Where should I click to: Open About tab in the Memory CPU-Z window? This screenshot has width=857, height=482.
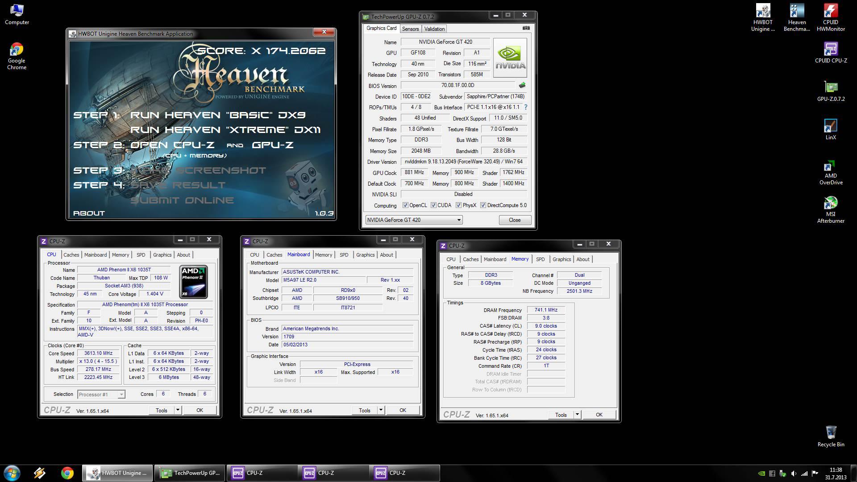583,259
